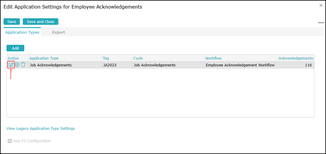
Task: Sort by the Application Type column header
Action: pyautogui.click(x=44, y=58)
